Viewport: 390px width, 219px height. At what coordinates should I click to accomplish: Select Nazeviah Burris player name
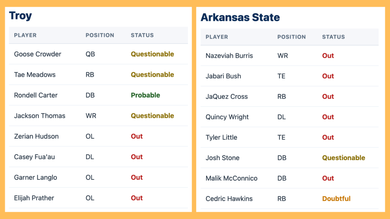pos(229,56)
